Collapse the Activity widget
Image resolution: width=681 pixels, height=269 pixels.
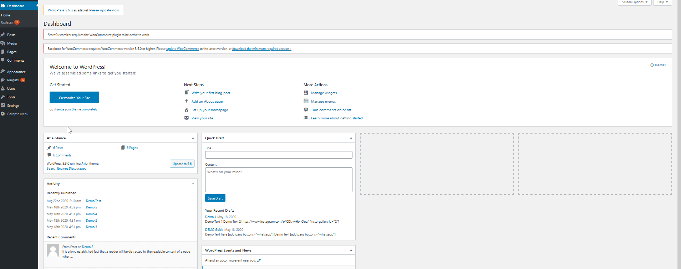click(x=193, y=183)
